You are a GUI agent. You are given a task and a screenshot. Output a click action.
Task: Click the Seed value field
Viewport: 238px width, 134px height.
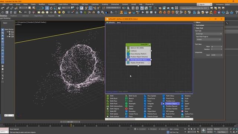(x=216, y=55)
